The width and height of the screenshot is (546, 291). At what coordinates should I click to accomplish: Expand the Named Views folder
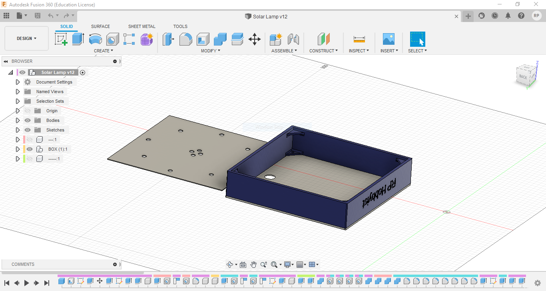point(18,92)
